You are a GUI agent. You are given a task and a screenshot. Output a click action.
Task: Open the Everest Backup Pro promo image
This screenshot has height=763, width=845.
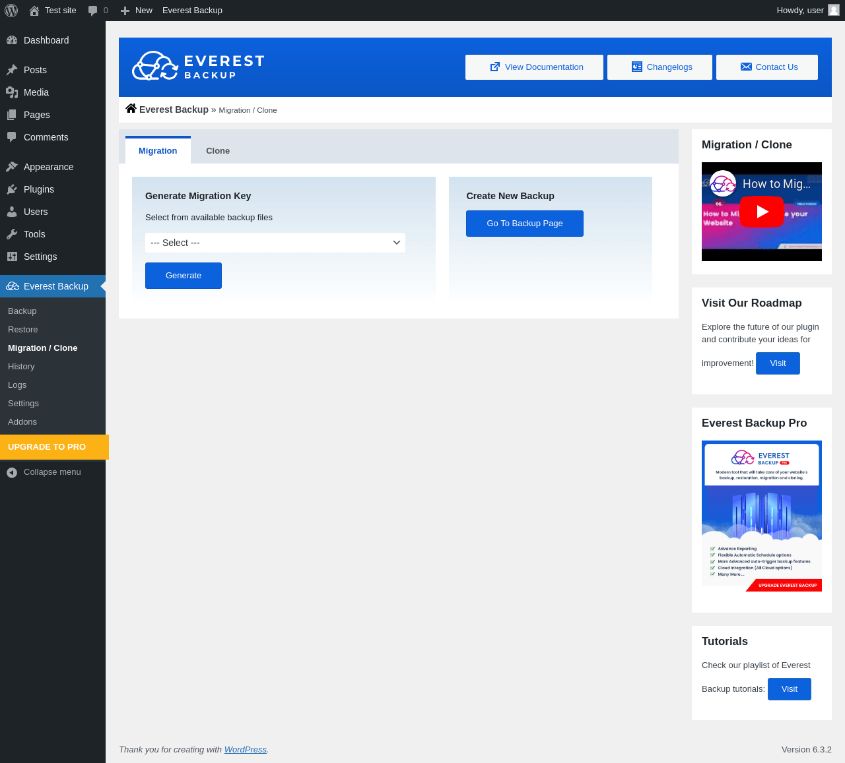762,516
